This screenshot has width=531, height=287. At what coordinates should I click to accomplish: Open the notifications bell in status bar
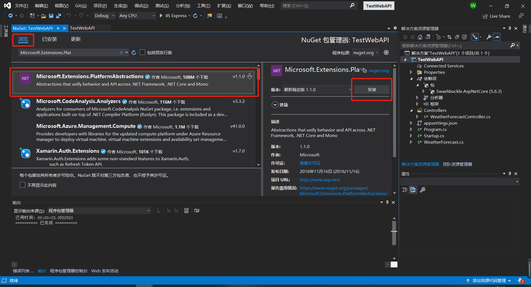click(x=520, y=280)
